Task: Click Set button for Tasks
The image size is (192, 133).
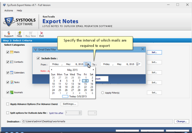Action: (x=154, y=83)
